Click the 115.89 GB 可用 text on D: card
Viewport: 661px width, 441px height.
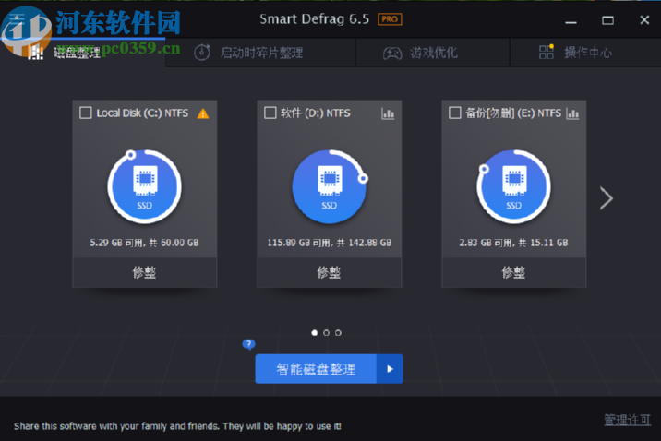[330, 243]
